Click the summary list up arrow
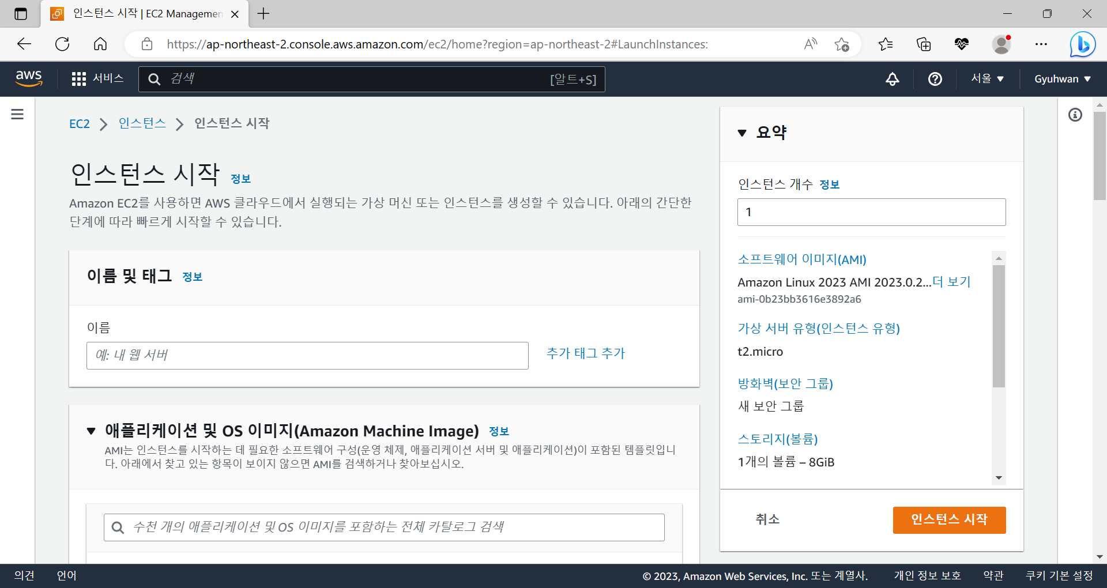Screen dimensions: 1107x588 pyautogui.click(x=999, y=258)
